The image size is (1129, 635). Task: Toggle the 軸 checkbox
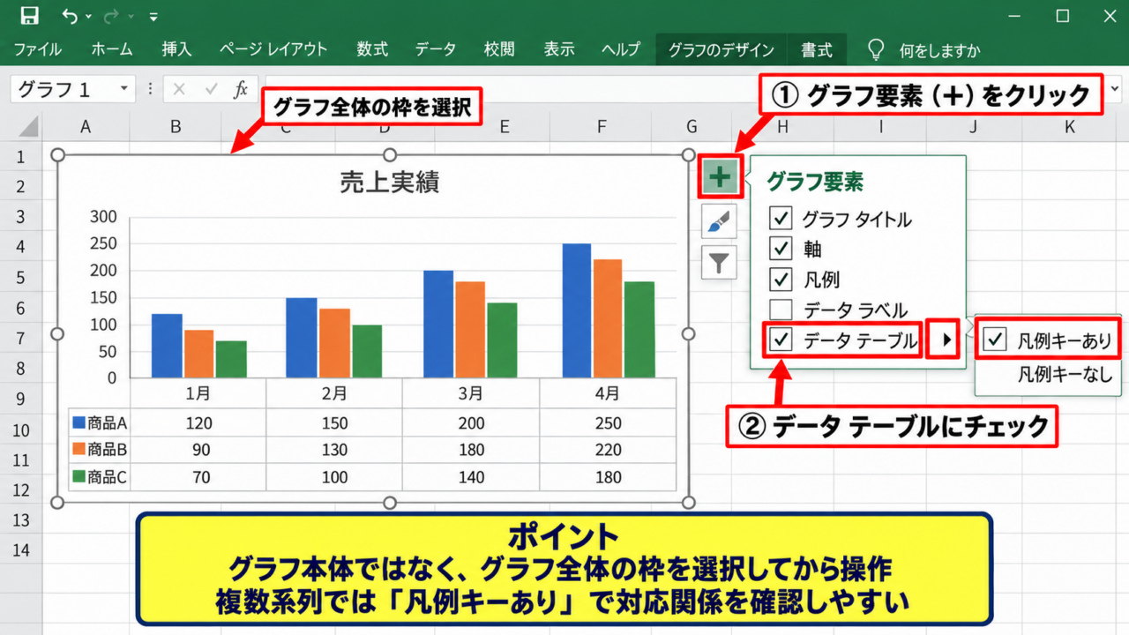tap(781, 249)
